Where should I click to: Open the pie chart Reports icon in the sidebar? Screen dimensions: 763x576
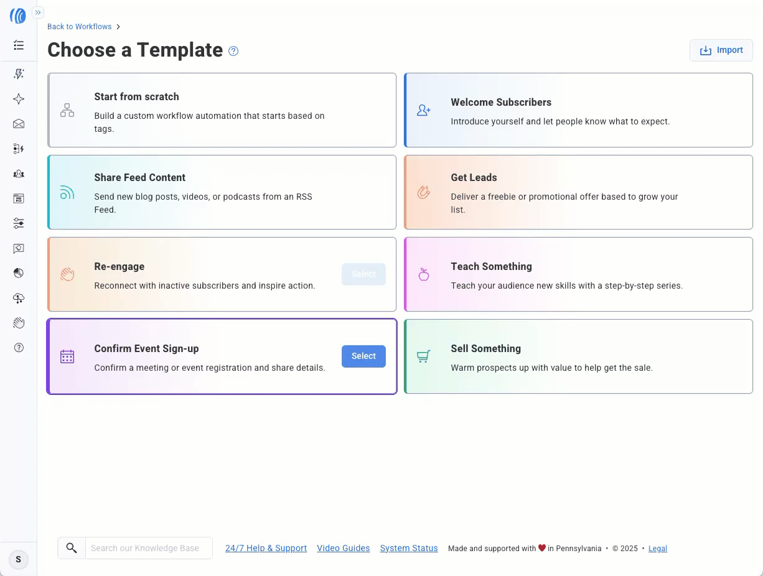[19, 273]
